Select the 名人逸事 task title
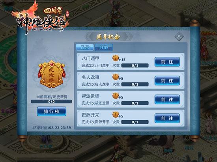The height and width of the screenshot is (162, 217). point(90,77)
